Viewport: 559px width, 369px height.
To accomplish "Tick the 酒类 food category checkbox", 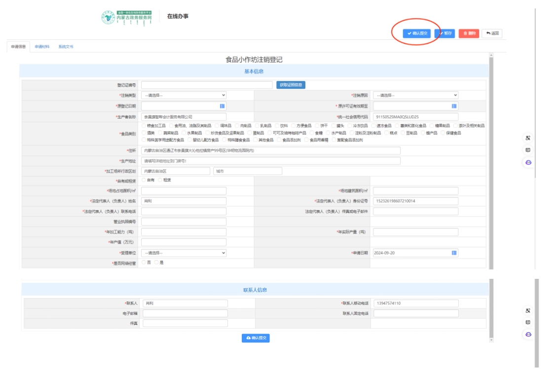I will click(144, 133).
